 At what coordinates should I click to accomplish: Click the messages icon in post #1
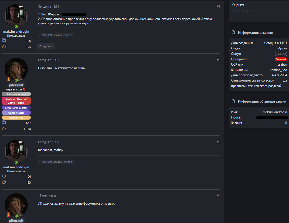pyautogui.click(x=4, y=41)
